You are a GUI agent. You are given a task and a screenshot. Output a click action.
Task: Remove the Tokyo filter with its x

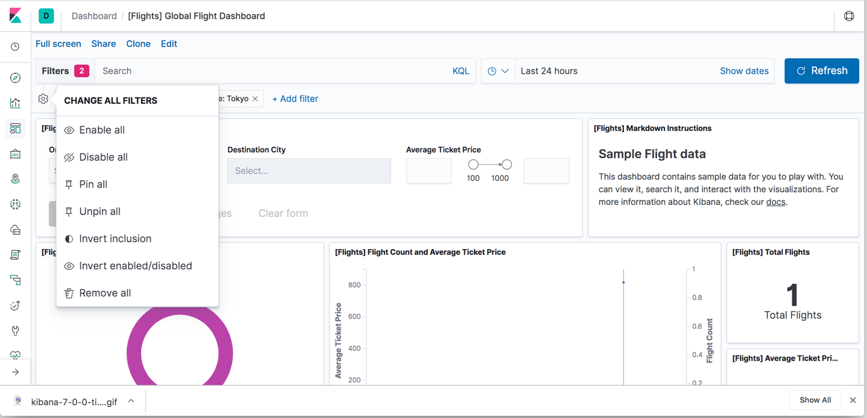coord(255,99)
